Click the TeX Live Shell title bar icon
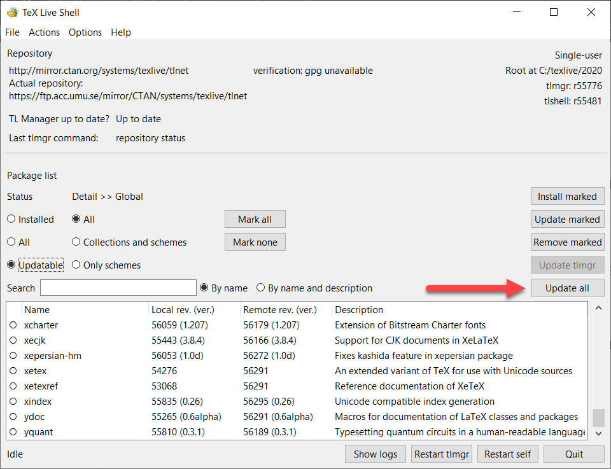 pyautogui.click(x=11, y=11)
